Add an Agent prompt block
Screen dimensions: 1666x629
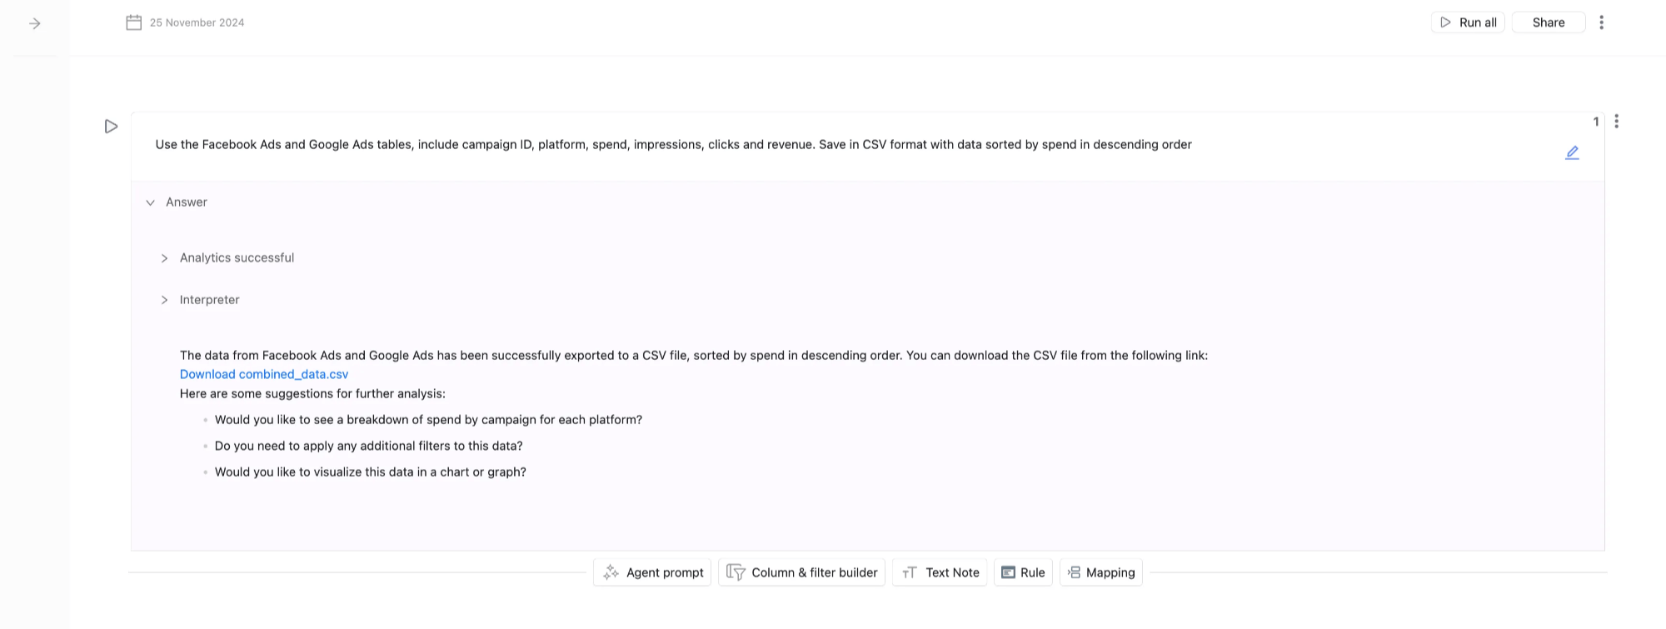[x=652, y=572]
